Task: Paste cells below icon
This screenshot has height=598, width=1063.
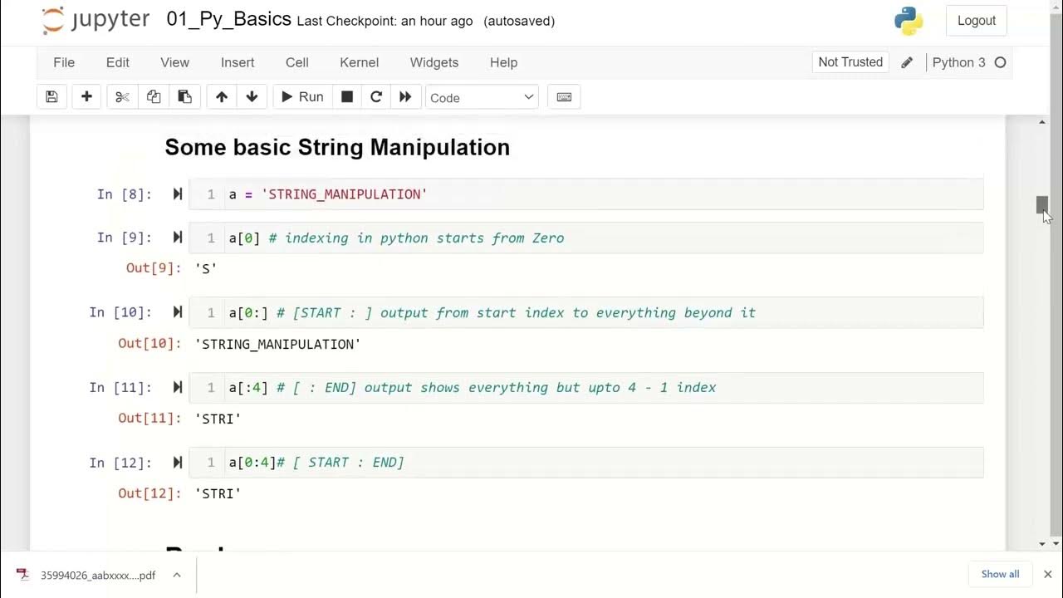Action: (184, 97)
